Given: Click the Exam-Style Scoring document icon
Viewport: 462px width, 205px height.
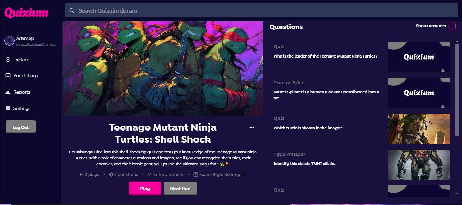Looking at the screenshot, I should pos(195,175).
